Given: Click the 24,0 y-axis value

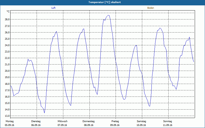Looking at the screenshot, I should pyautogui.click(x=7, y=45).
